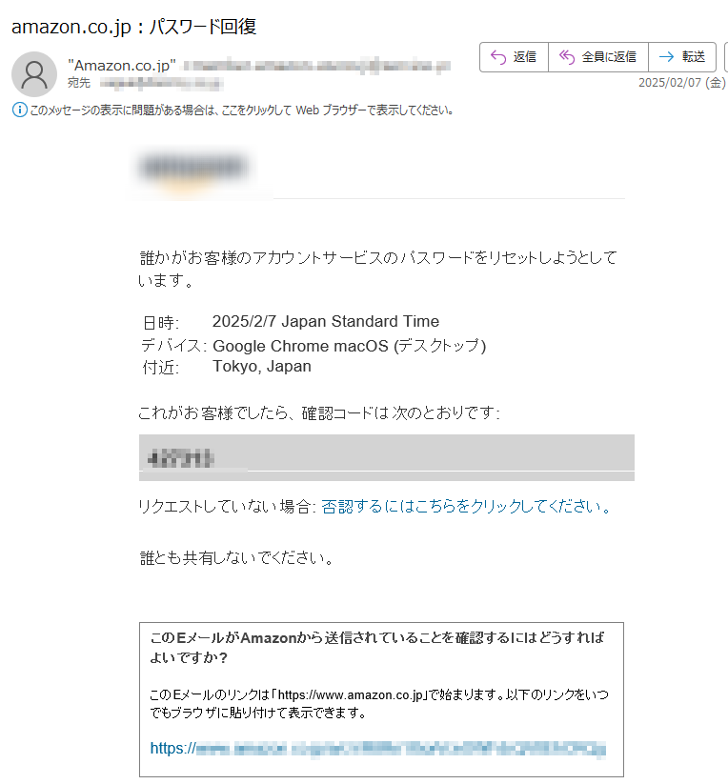
Task: Open message in Web browser via info notice
Action: pos(242,110)
